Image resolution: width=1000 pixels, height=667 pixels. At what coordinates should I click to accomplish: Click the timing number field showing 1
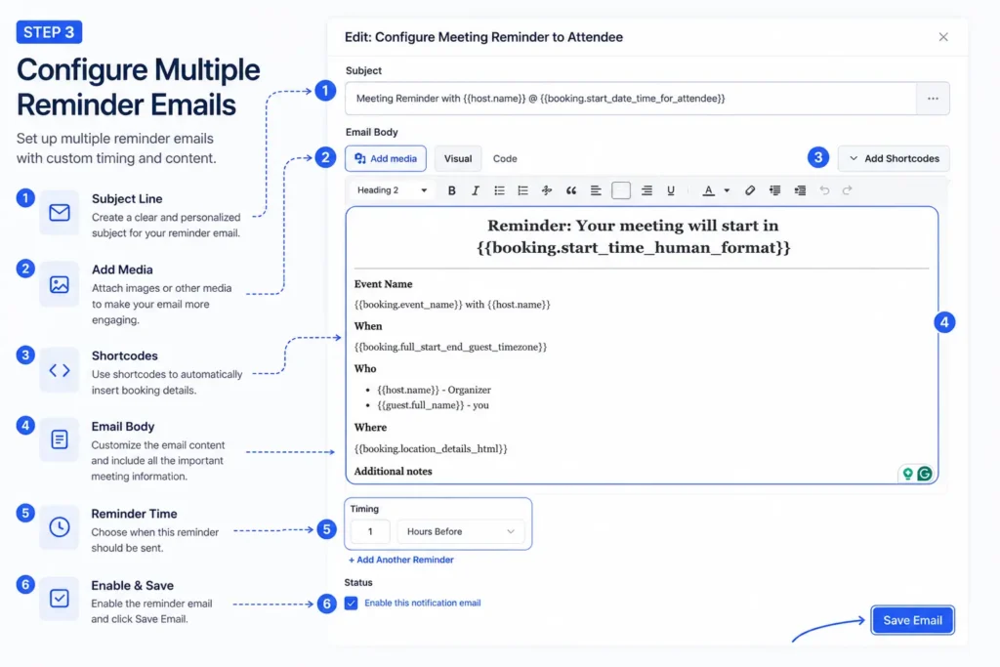coord(370,531)
